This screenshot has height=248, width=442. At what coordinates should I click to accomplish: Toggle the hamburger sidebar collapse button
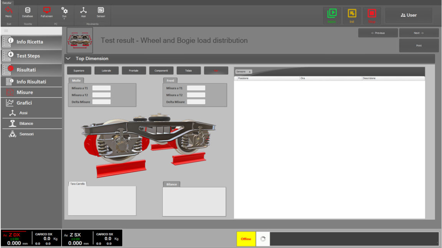coord(6,31)
